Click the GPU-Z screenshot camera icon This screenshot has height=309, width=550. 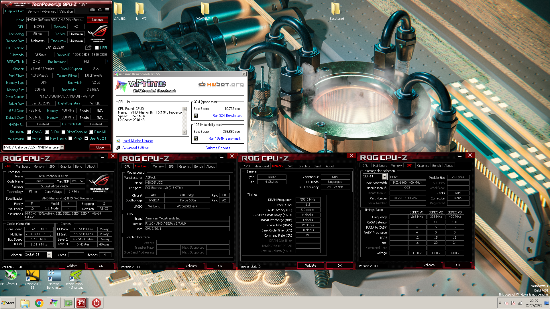point(92,10)
